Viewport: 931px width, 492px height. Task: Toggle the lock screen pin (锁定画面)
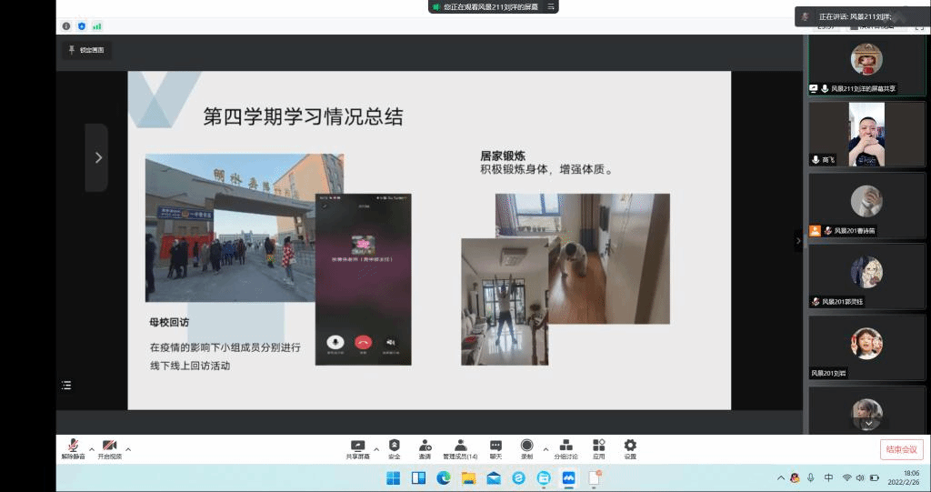click(86, 50)
